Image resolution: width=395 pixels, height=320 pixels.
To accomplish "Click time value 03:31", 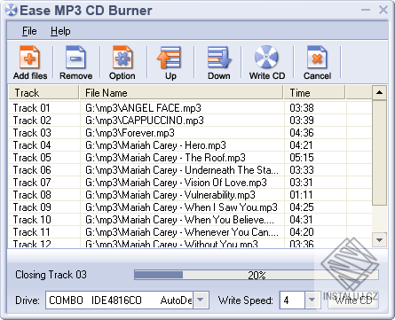I will (x=301, y=183).
